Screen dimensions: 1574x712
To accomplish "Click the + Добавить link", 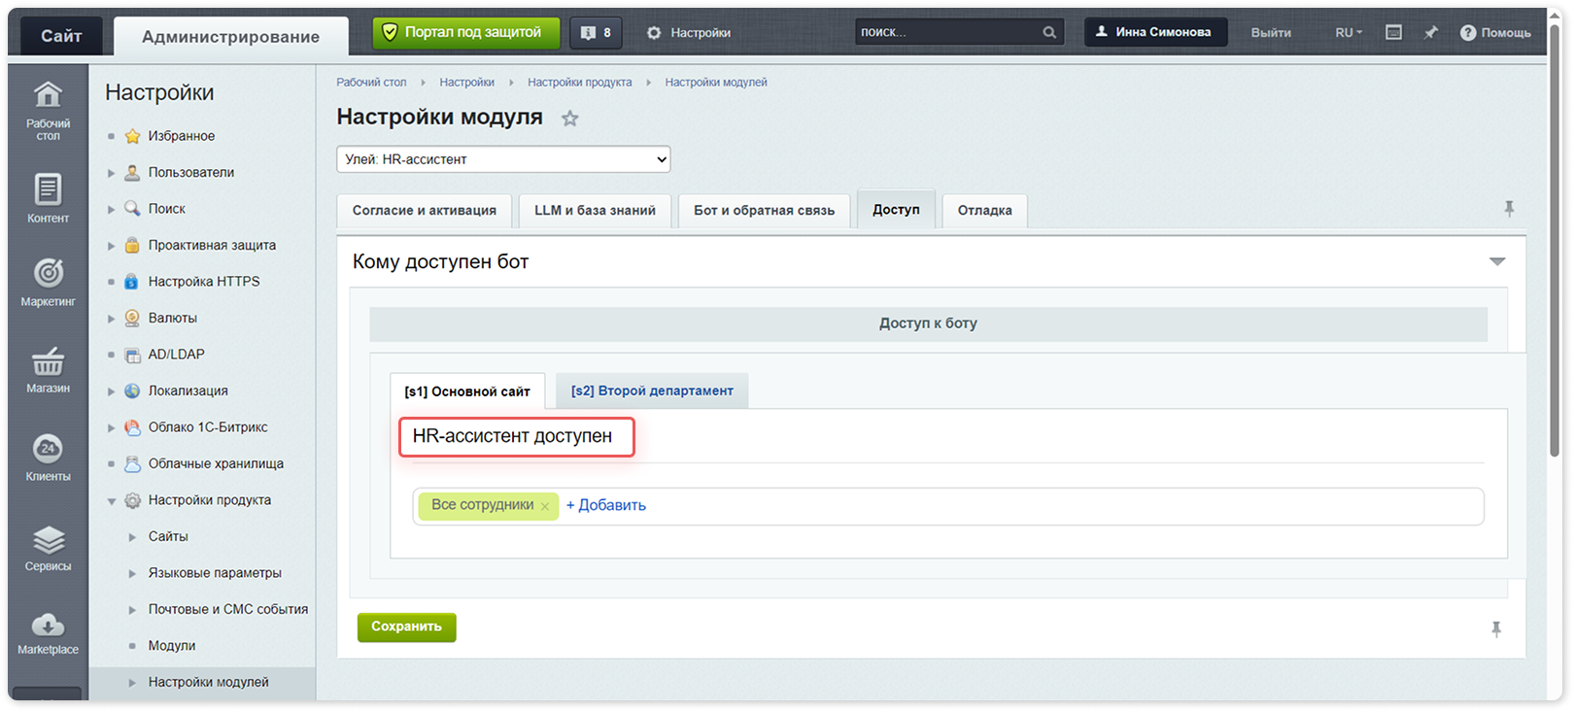I will pos(606,505).
